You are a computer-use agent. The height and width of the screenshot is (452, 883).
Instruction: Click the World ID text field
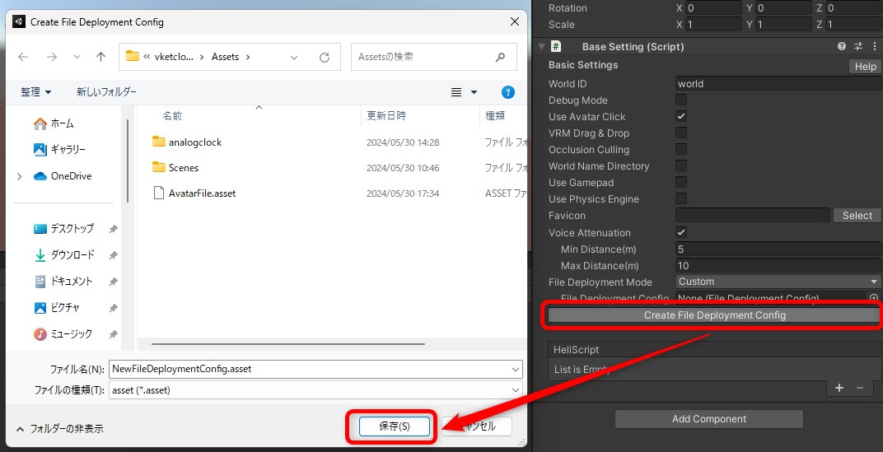(778, 83)
